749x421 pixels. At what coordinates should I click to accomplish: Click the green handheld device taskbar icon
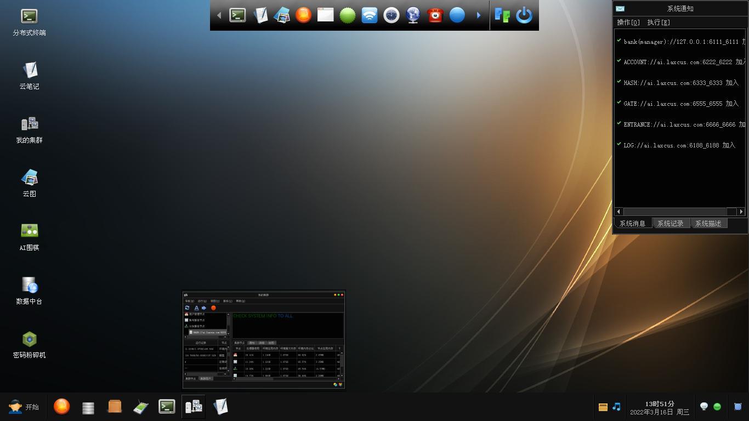point(141,407)
